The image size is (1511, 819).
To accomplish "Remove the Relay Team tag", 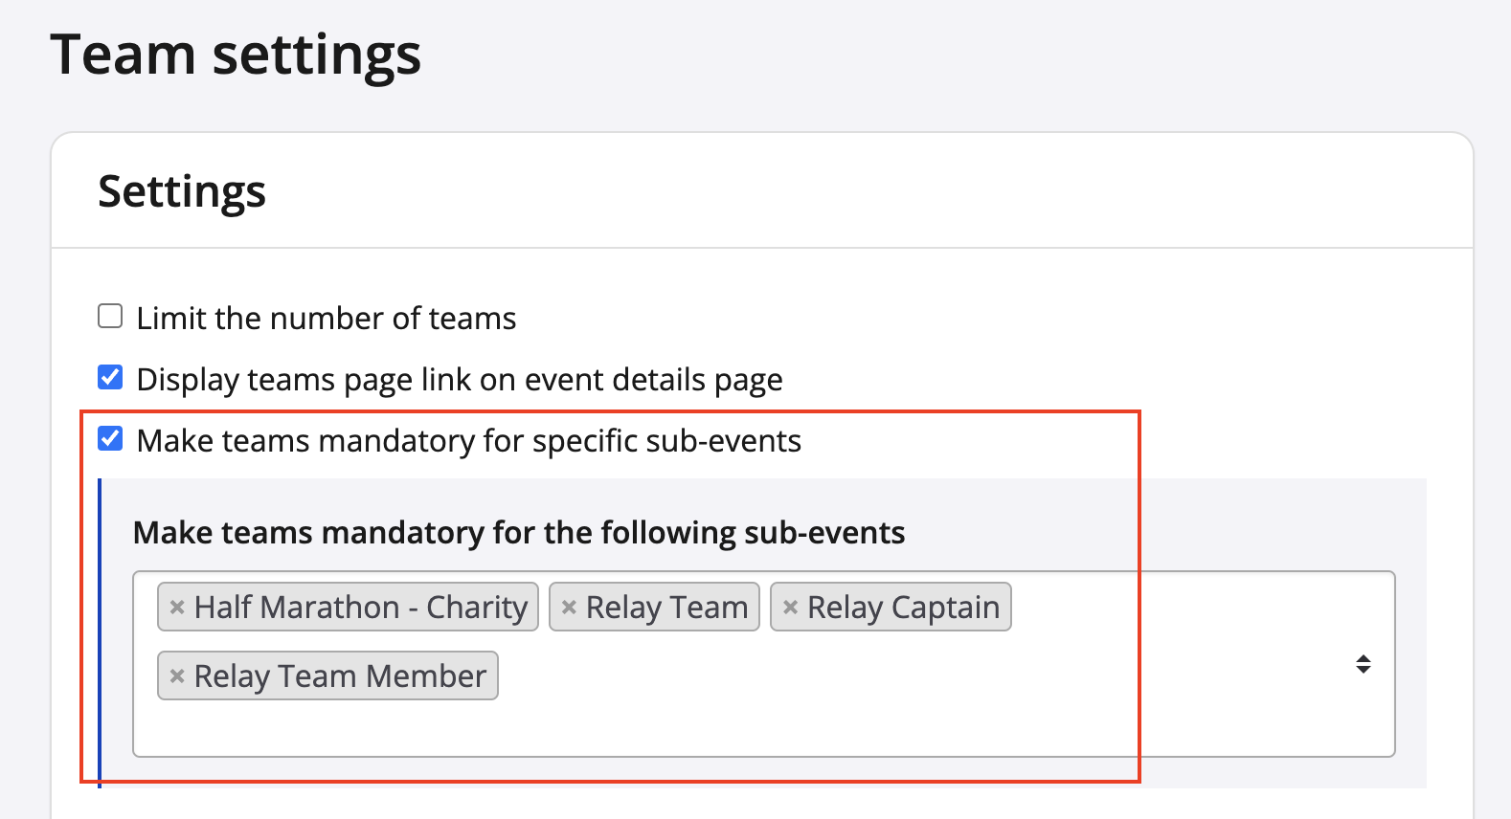I will [x=569, y=608].
